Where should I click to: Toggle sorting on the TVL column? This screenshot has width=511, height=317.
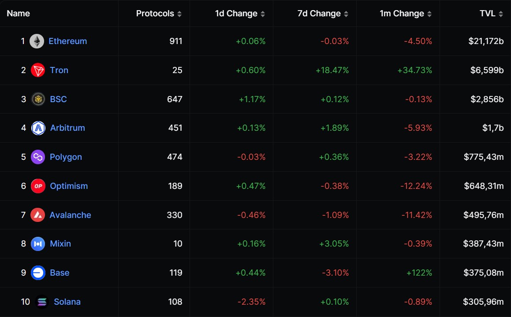502,13
